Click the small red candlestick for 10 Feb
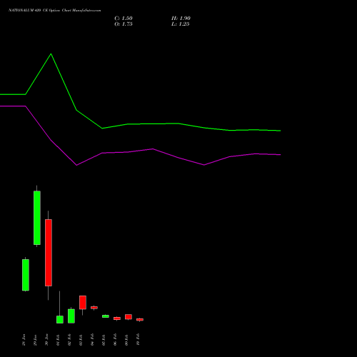 tap(140, 320)
